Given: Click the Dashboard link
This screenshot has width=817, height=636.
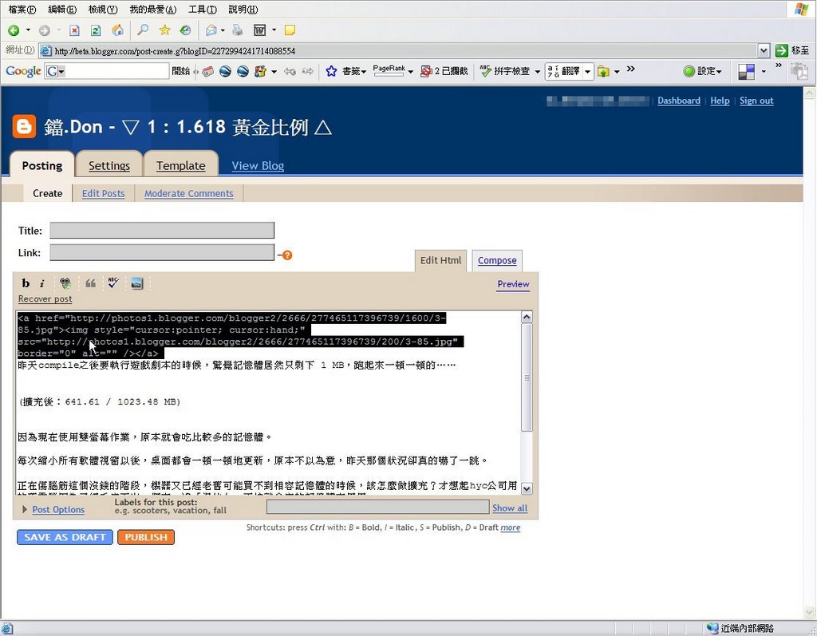Looking at the screenshot, I should 678,101.
